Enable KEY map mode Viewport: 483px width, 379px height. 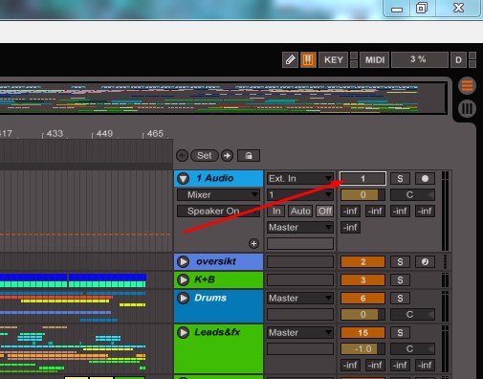pyautogui.click(x=333, y=59)
